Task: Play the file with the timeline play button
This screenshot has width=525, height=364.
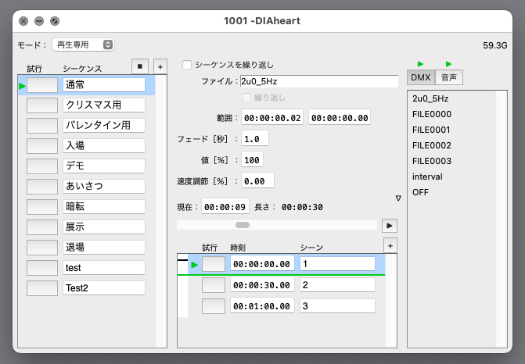Action: pyautogui.click(x=390, y=226)
